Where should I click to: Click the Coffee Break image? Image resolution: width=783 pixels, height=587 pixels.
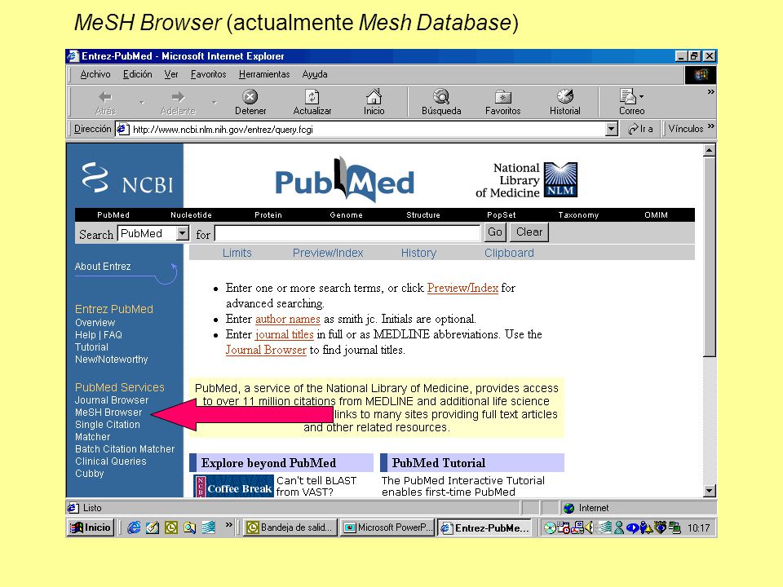point(234,486)
